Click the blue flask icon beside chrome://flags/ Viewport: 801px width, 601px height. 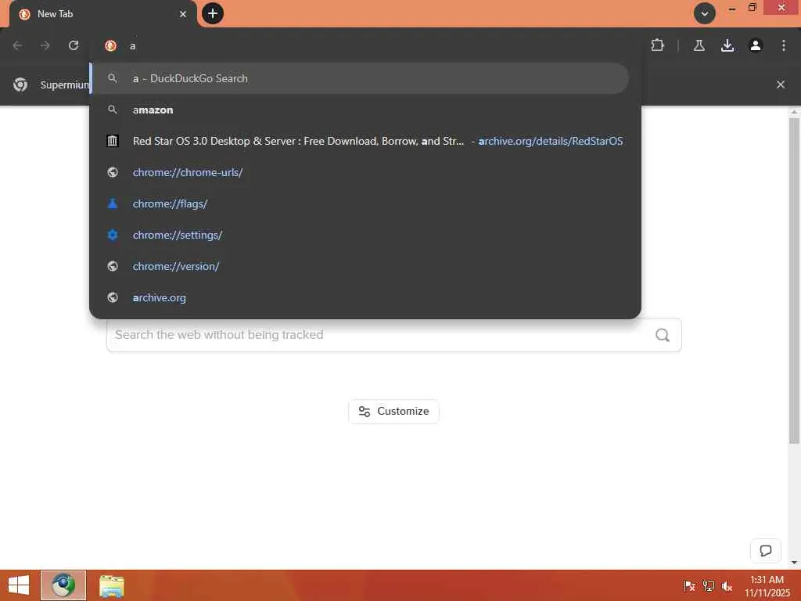point(113,203)
